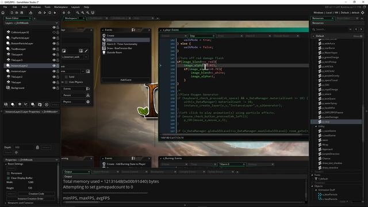Screen dimensions: 368x207
Task: Click the Save Project toolbar icon
Action: coord(22,13)
